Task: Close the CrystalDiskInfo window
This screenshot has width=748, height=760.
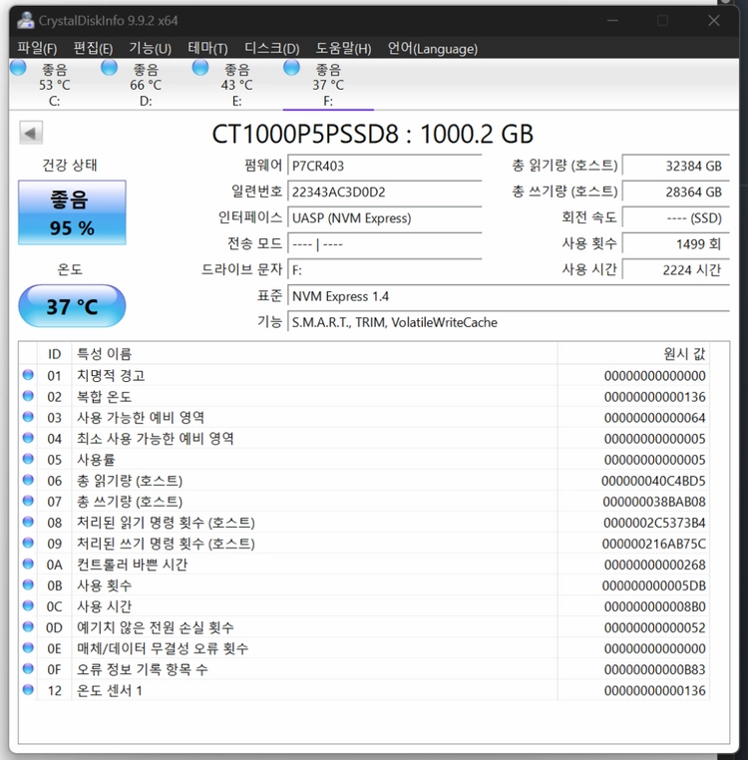Action: (713, 20)
